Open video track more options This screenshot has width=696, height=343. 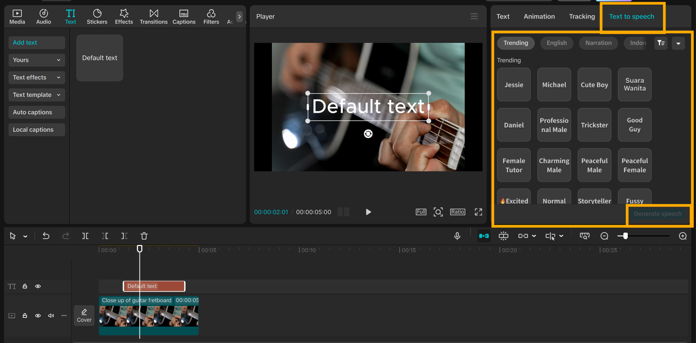(64, 316)
